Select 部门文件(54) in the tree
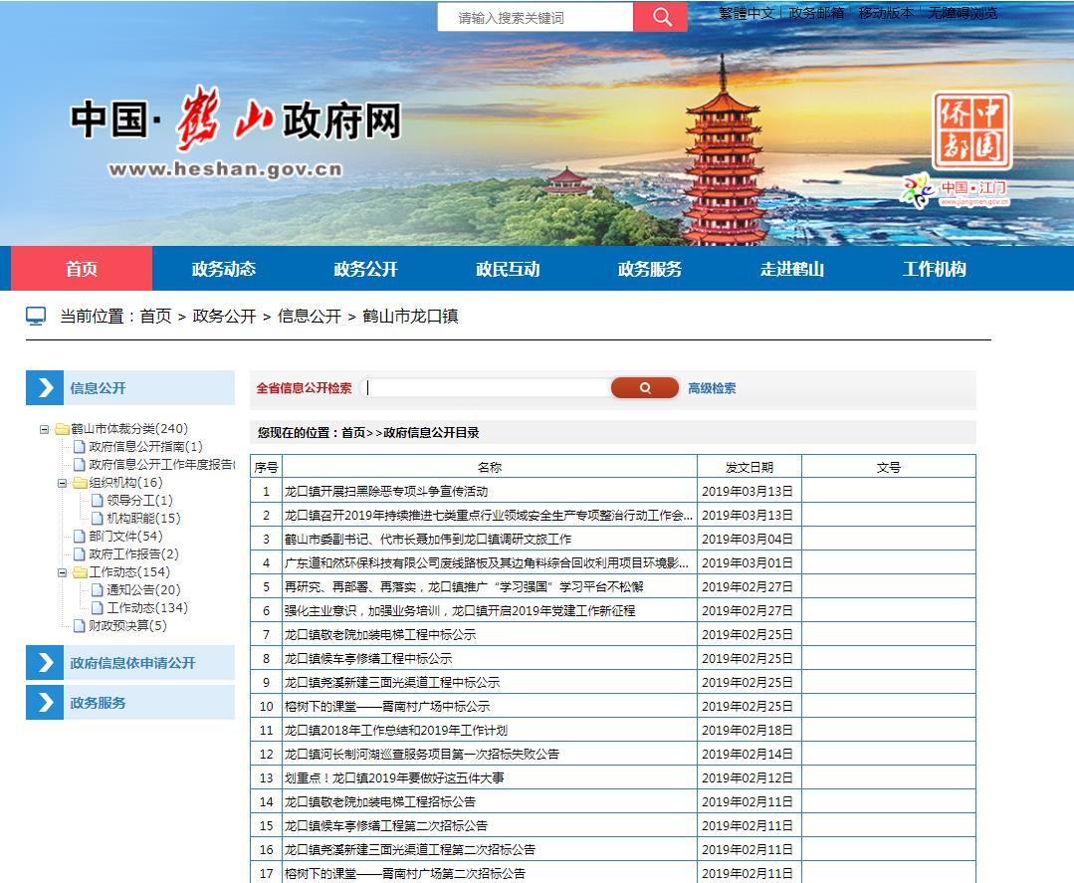The image size is (1074, 883). pos(125,537)
